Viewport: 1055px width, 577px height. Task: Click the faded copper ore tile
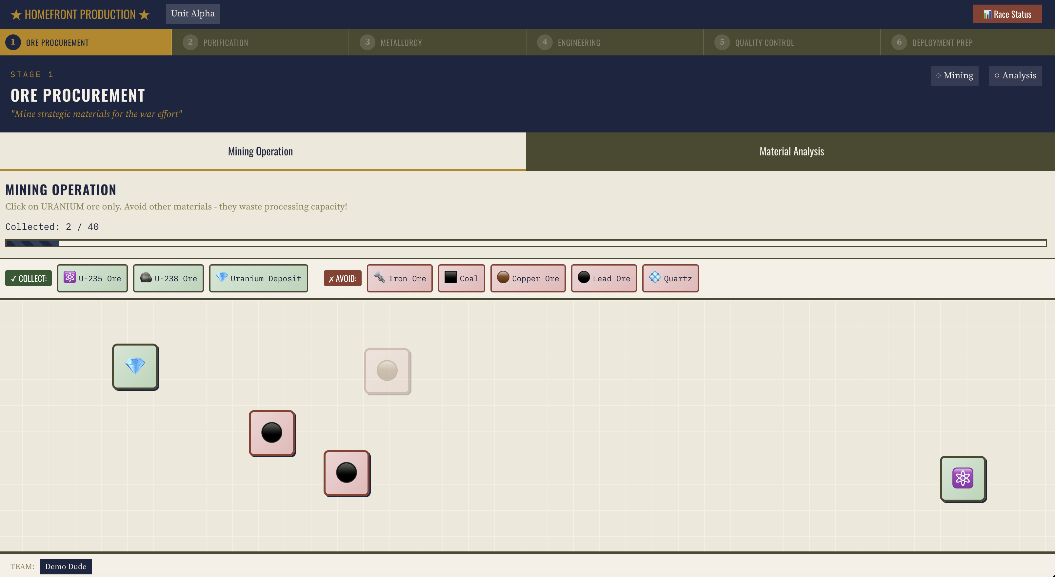pyautogui.click(x=387, y=371)
